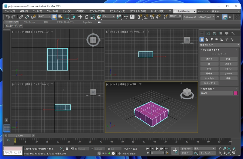Open the Tori iPentec account dropdown

[x=185, y=11]
